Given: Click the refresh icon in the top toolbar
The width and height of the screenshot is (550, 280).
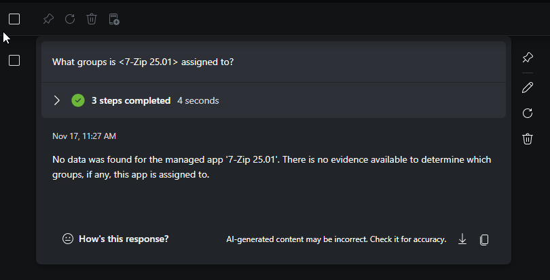Looking at the screenshot, I should [x=70, y=19].
